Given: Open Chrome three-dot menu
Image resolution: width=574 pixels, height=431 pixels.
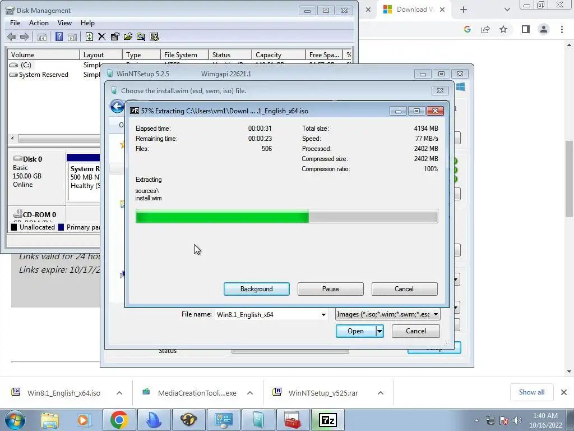Looking at the screenshot, I should coord(562,29).
